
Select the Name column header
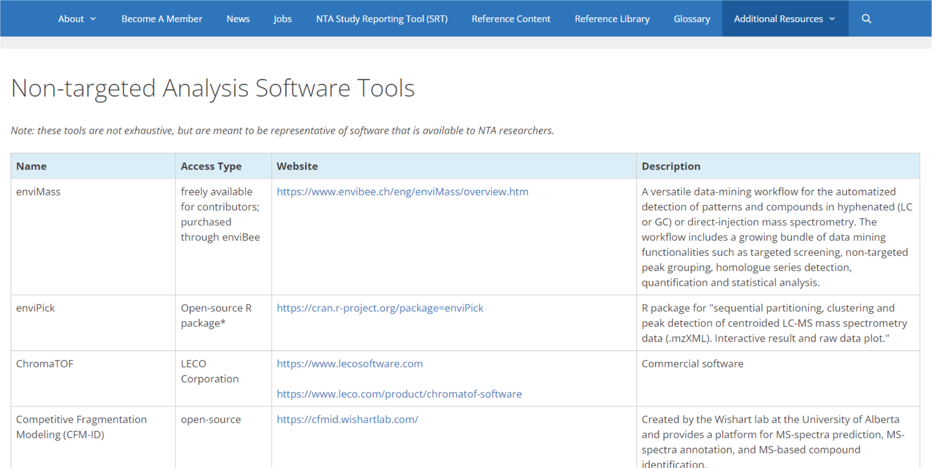[93, 166]
